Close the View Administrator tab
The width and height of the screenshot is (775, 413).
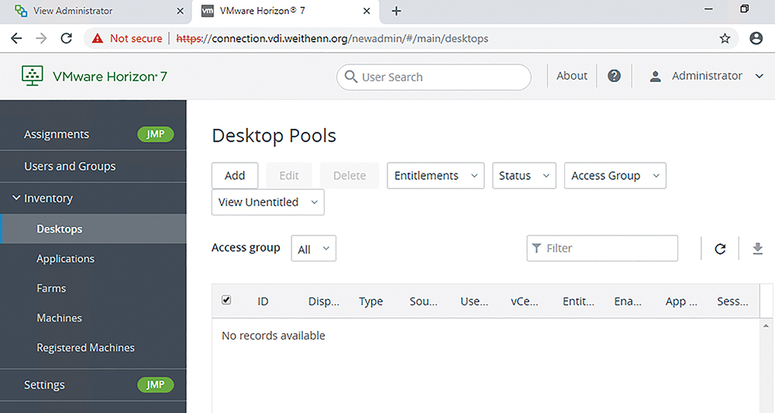tap(181, 11)
